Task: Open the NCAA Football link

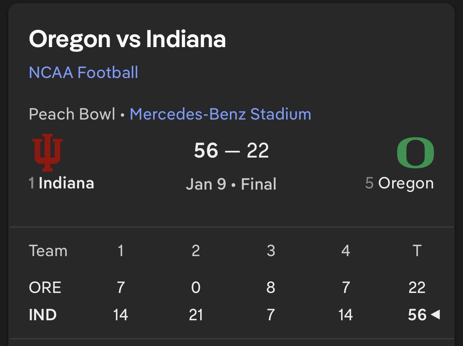Action: pos(83,72)
